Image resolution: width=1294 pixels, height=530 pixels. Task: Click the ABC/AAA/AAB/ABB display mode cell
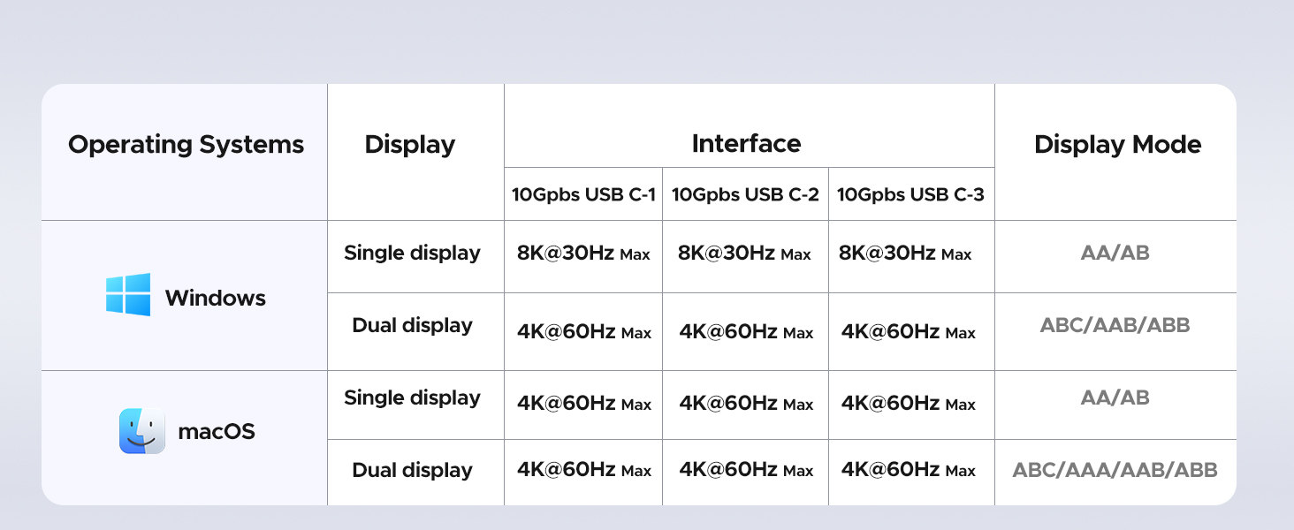(x=1115, y=470)
